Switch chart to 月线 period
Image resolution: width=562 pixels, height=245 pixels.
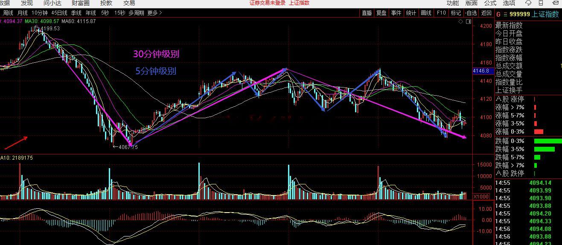[22, 13]
